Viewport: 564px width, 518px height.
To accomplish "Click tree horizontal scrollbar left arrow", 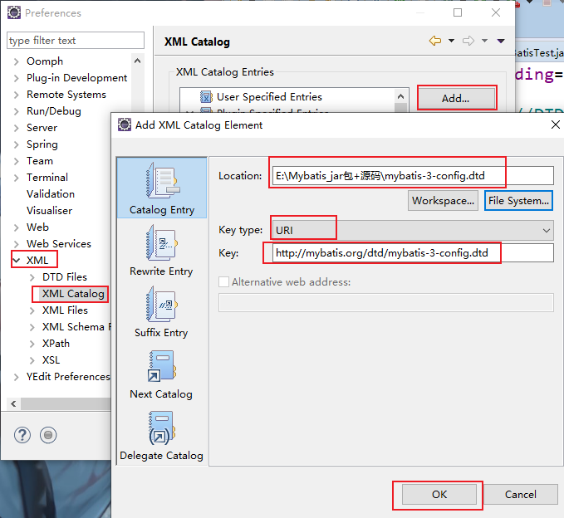I will click(x=13, y=403).
